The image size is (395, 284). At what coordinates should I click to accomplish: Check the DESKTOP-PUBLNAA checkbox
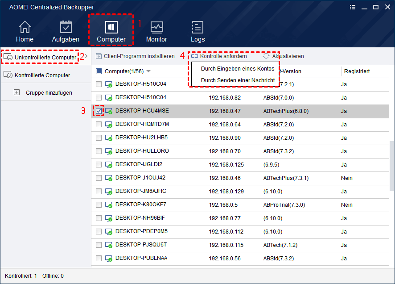[x=99, y=258]
